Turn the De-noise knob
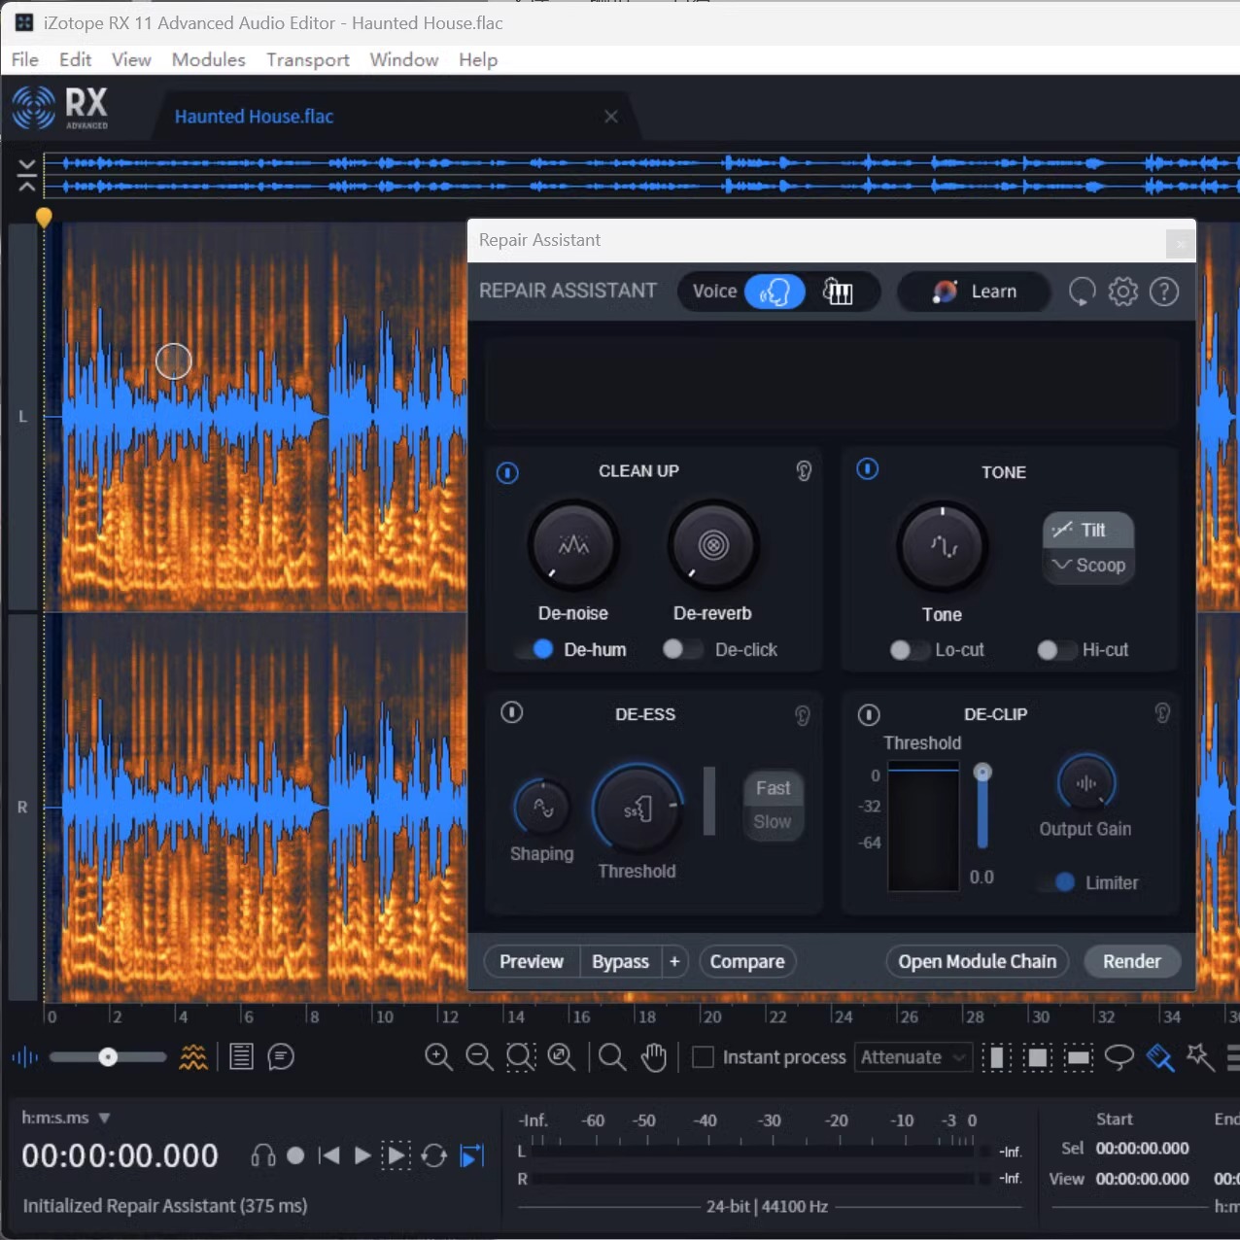Viewport: 1240px width, 1240px height. tap(573, 545)
